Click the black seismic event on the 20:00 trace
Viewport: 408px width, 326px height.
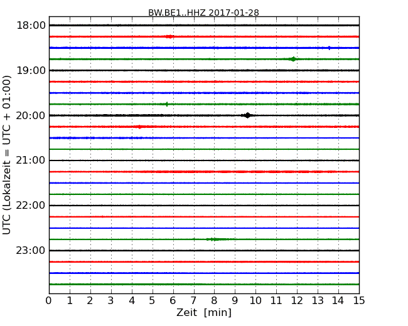tap(247, 115)
